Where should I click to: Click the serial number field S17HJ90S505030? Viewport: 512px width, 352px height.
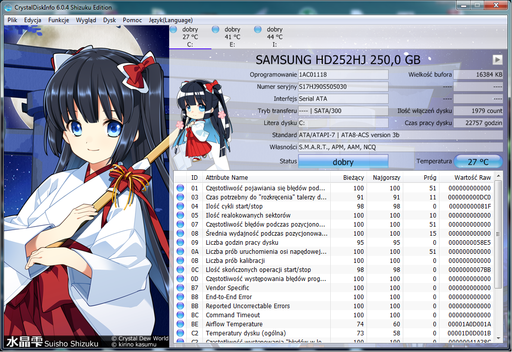[343, 87]
